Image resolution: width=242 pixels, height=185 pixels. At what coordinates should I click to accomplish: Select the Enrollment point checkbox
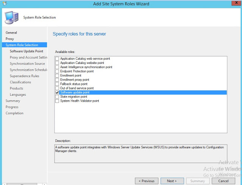click(57, 76)
